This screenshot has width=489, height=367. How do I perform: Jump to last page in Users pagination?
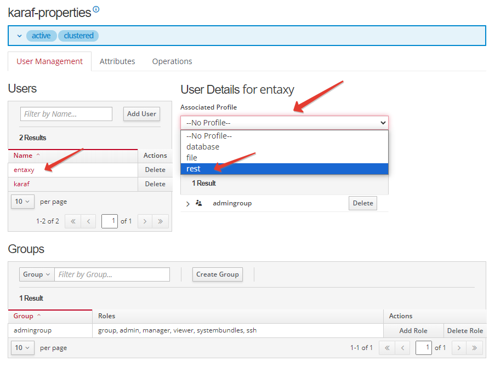[161, 221]
